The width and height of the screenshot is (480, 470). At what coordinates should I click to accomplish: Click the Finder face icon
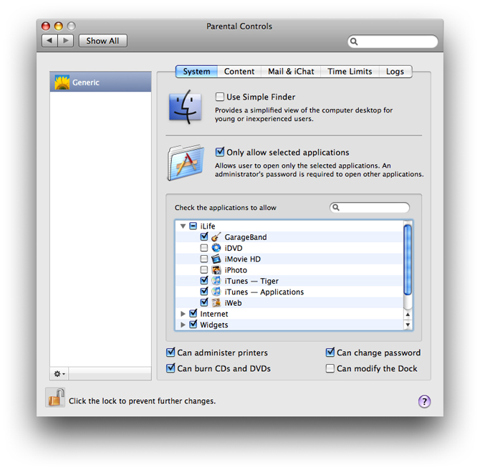click(186, 107)
